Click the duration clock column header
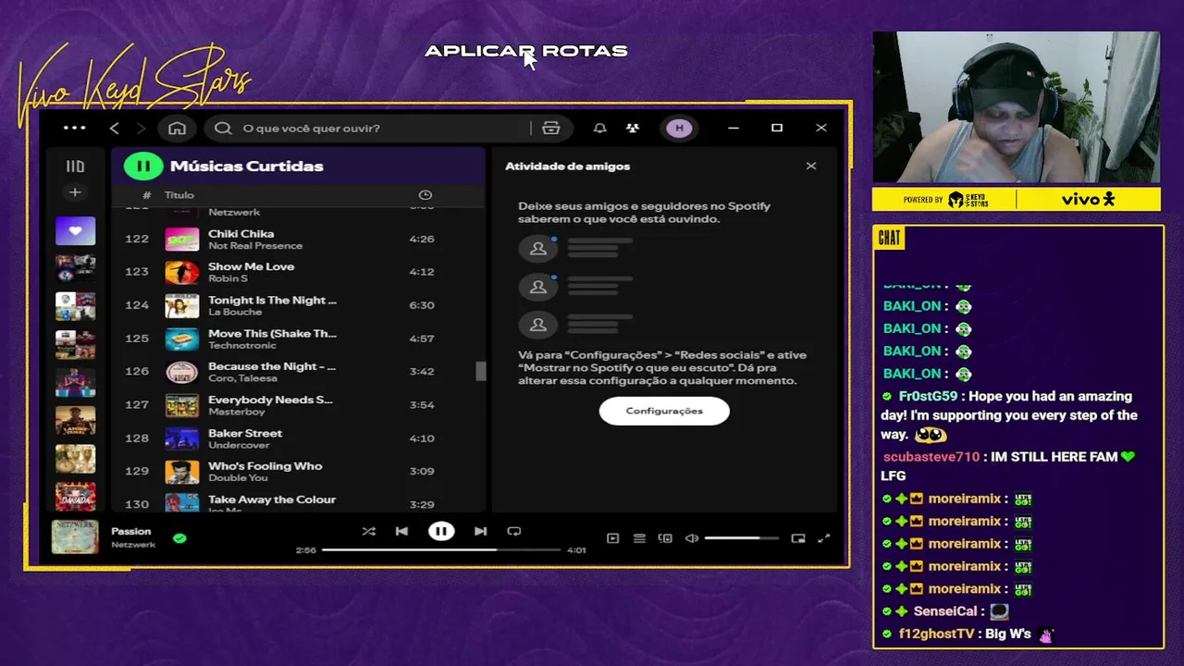 tap(425, 195)
